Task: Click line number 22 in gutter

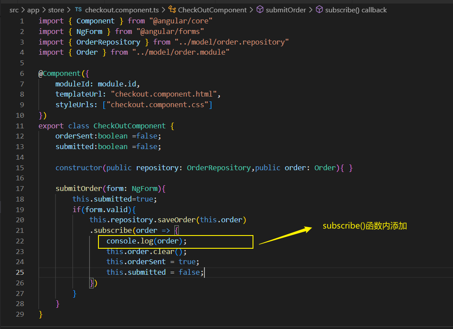Action: point(20,241)
